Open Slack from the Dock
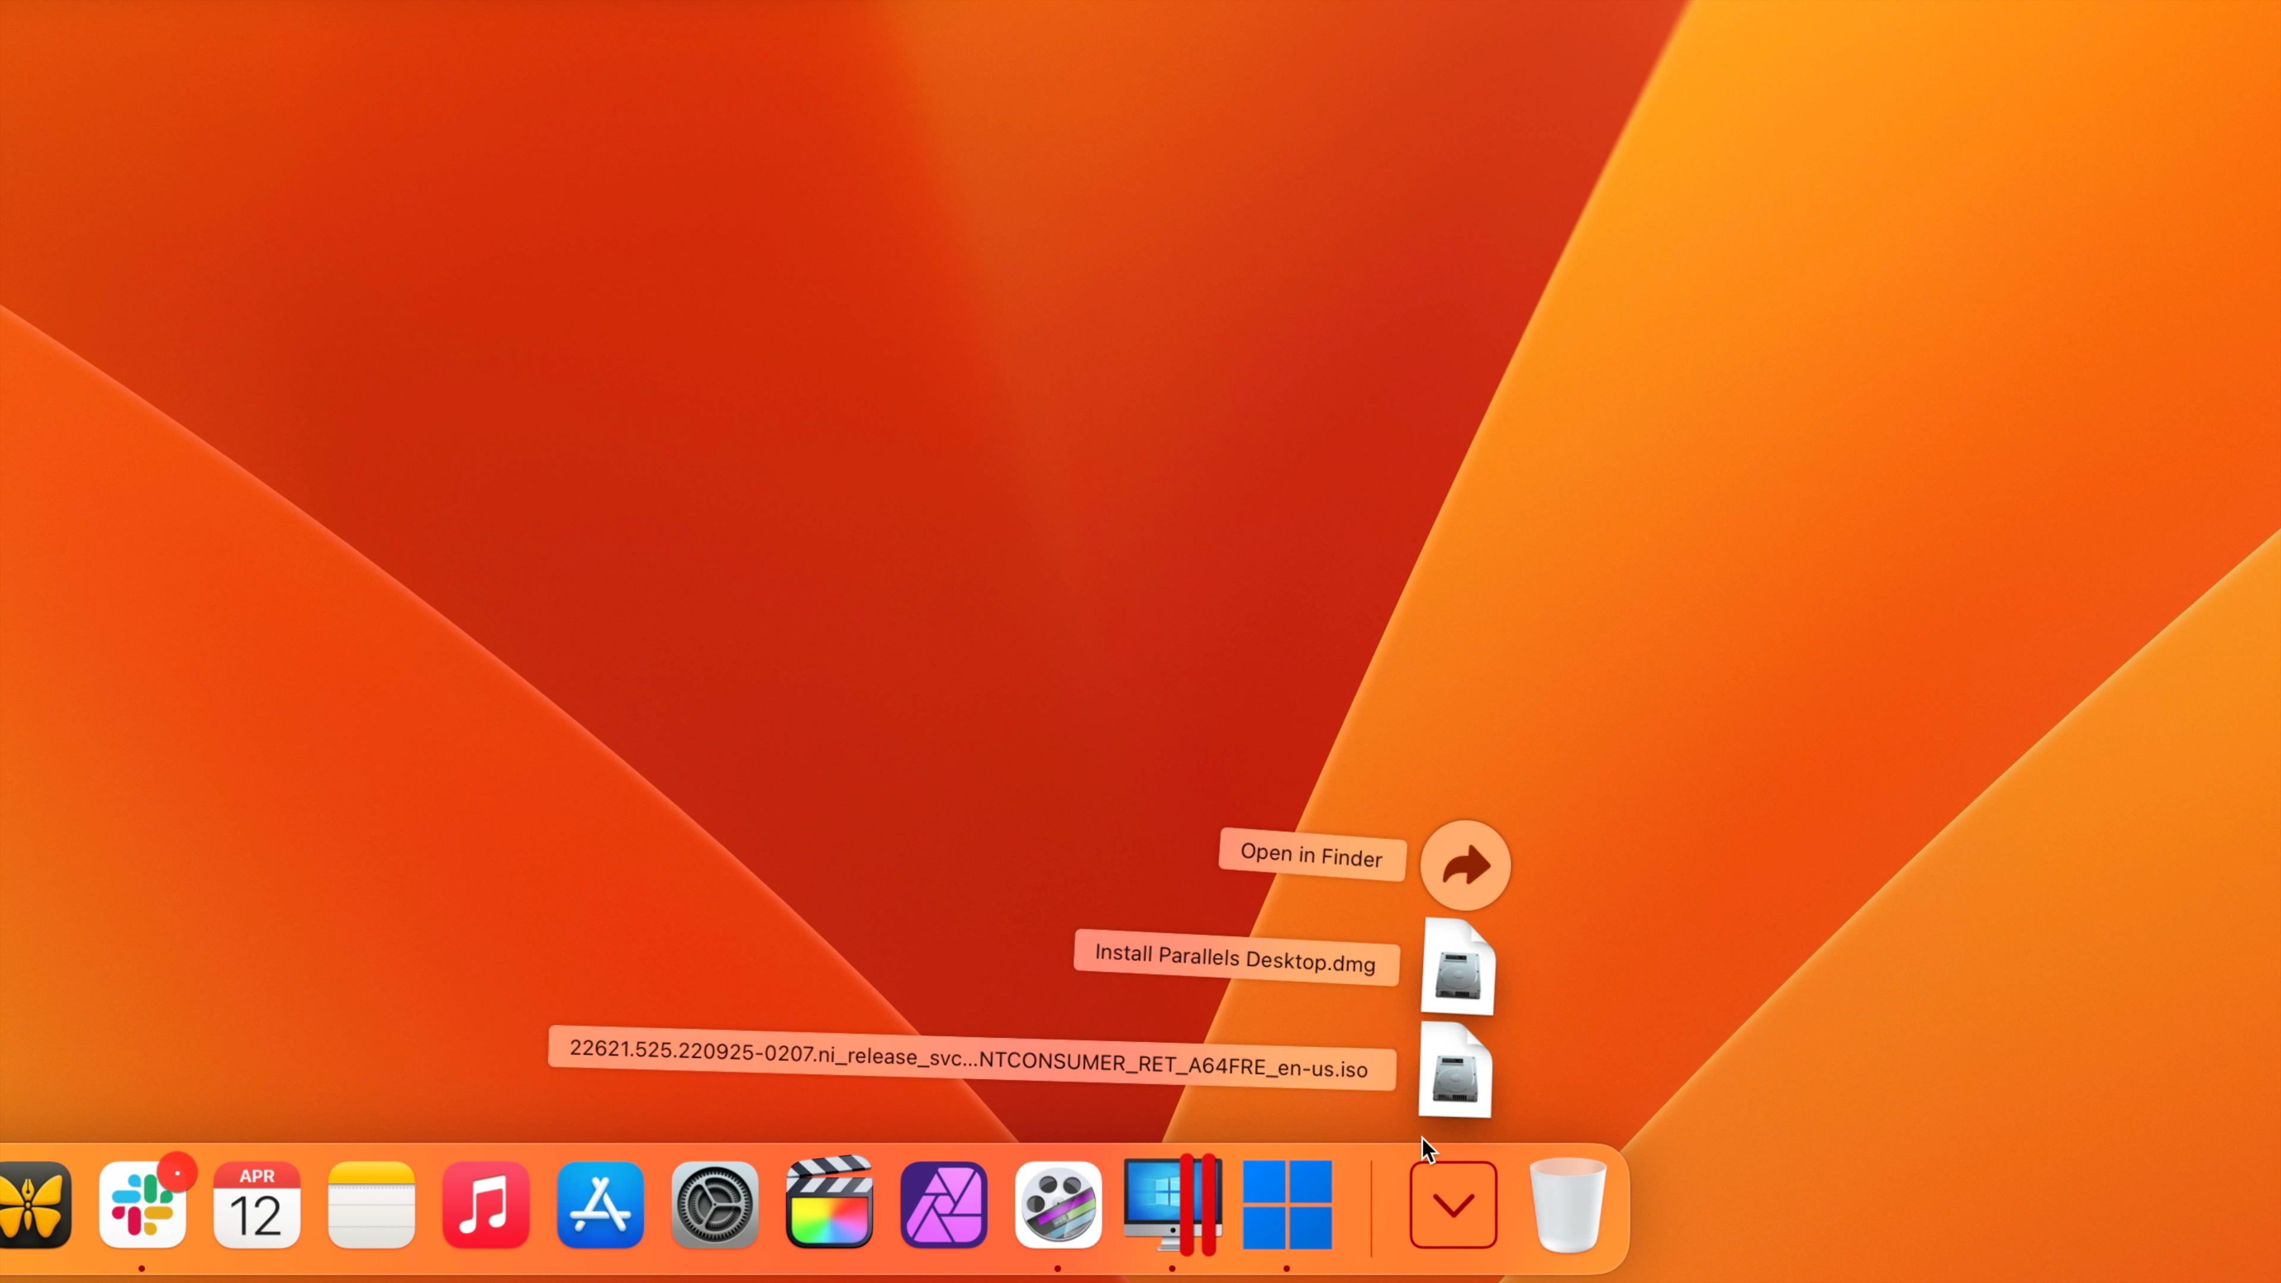The image size is (2281, 1283). click(x=143, y=1205)
